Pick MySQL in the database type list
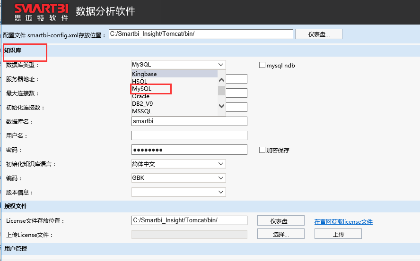Image resolution: width=420 pixels, height=261 pixels. tap(175, 89)
